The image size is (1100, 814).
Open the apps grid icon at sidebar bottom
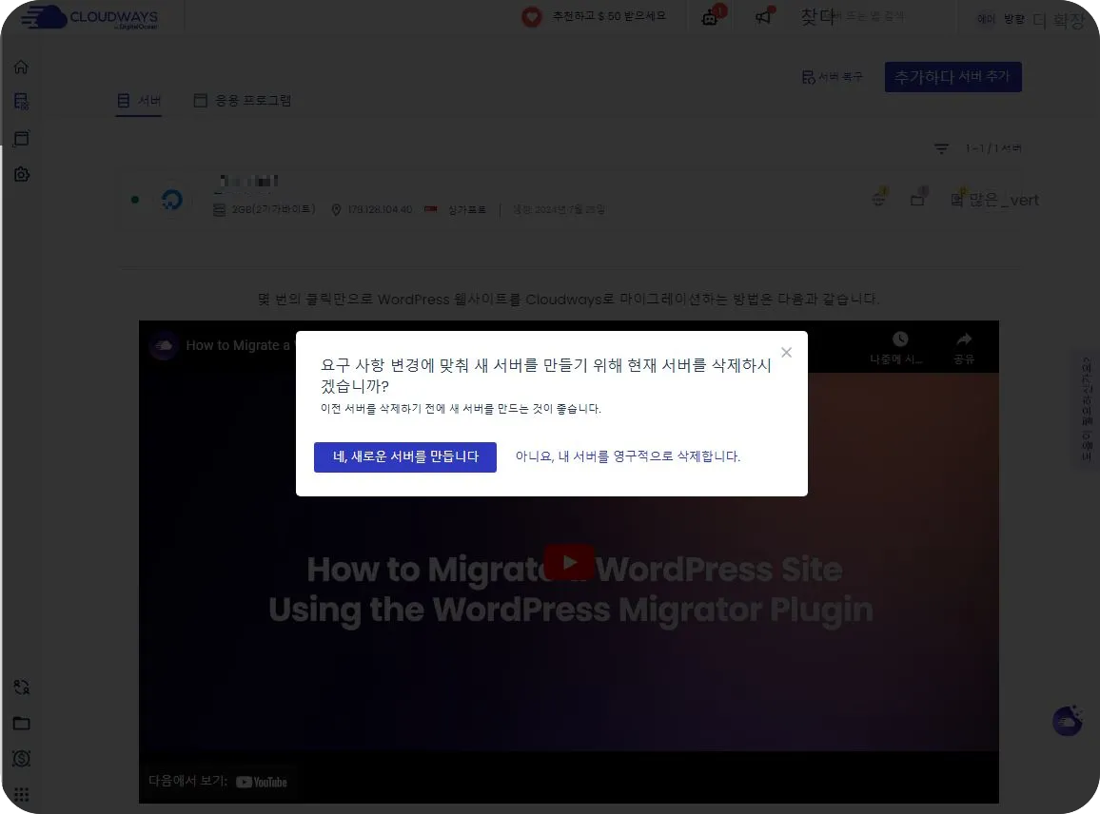(x=21, y=794)
